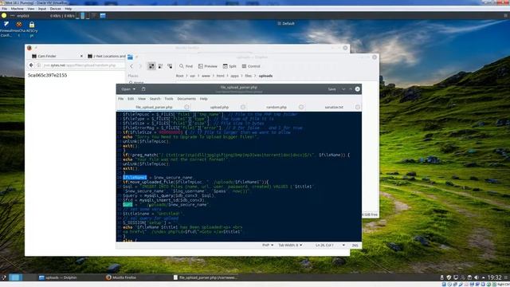The width and height of the screenshot is (510, 287).
Task: Open the Documents menu in text editor
Action: click(x=186, y=99)
